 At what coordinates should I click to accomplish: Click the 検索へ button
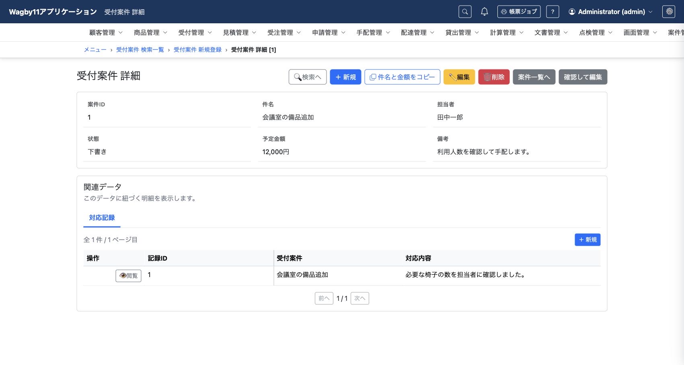click(x=308, y=77)
